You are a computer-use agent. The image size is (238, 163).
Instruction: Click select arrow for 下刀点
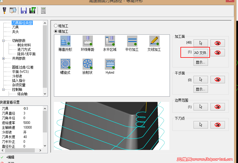201,125
